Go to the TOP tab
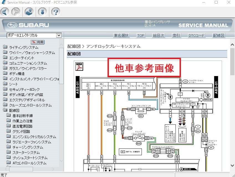235x177 pixels. [141, 35]
